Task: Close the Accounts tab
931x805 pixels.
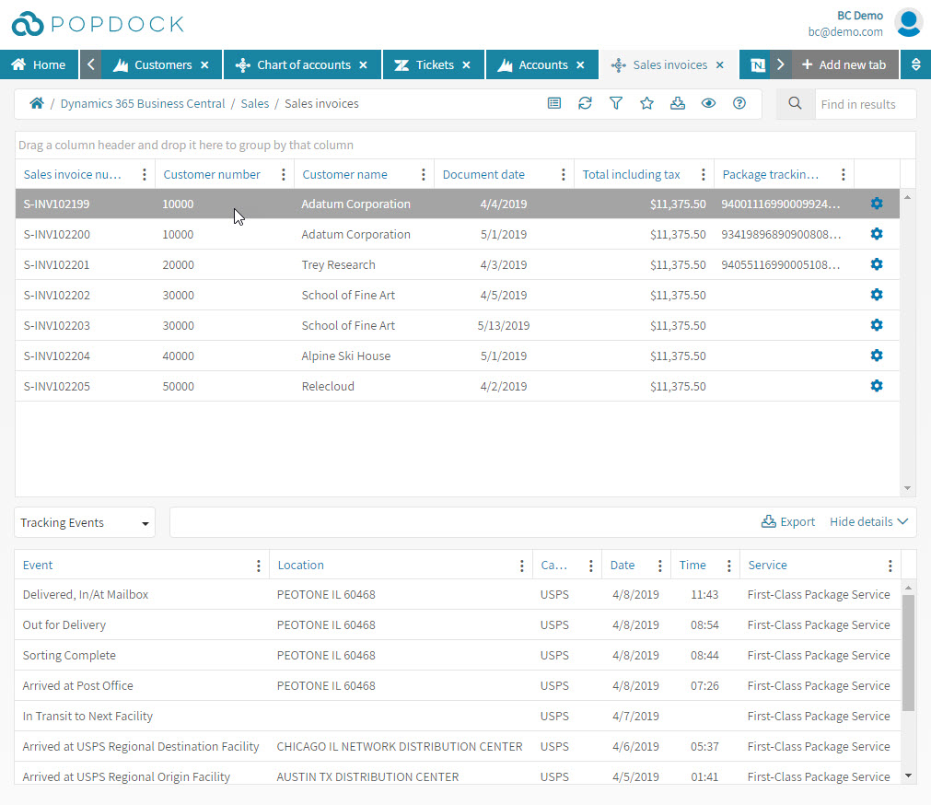Action: [581, 64]
